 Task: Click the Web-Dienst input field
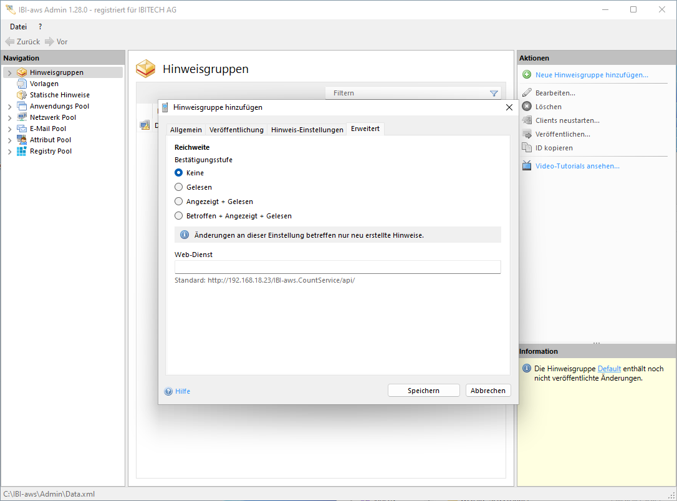pos(337,267)
